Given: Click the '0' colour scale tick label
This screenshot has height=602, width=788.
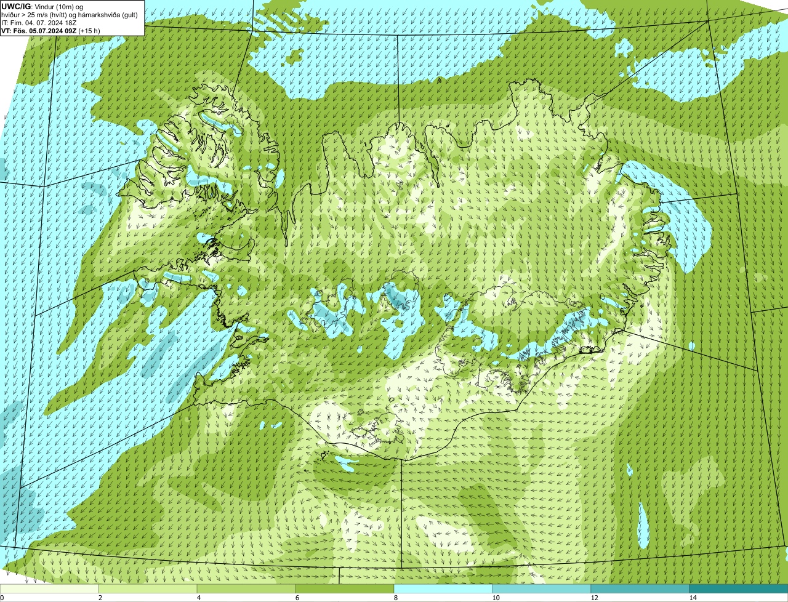Looking at the screenshot, I should [2, 598].
